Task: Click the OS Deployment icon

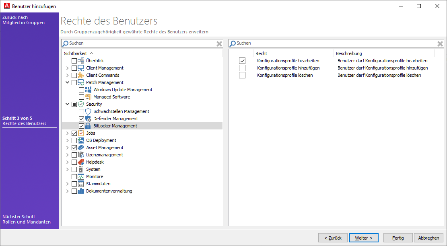Action: point(80,140)
